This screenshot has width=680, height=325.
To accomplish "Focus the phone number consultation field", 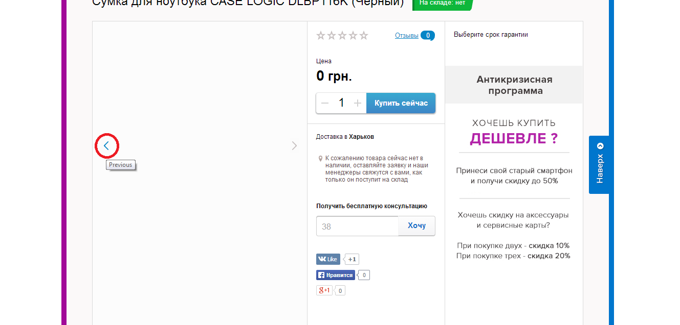I will 357,226.
